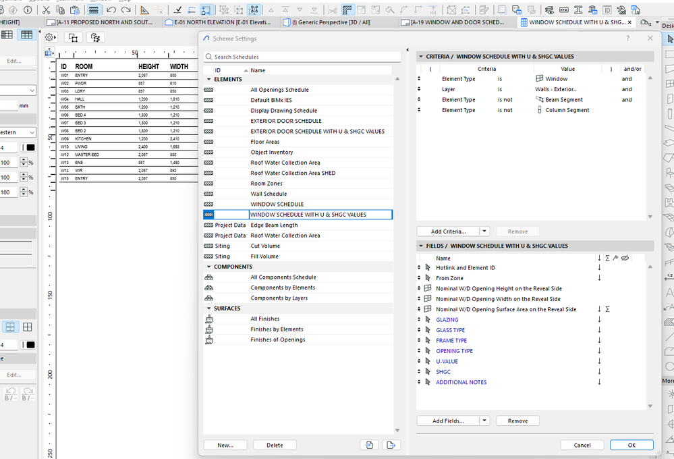Image resolution: width=674 pixels, height=459 pixels.
Task: Open the Add Criteria dropdown arrow
Action: pos(485,232)
